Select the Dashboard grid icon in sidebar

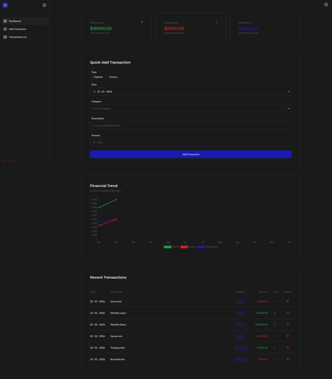tap(5, 21)
